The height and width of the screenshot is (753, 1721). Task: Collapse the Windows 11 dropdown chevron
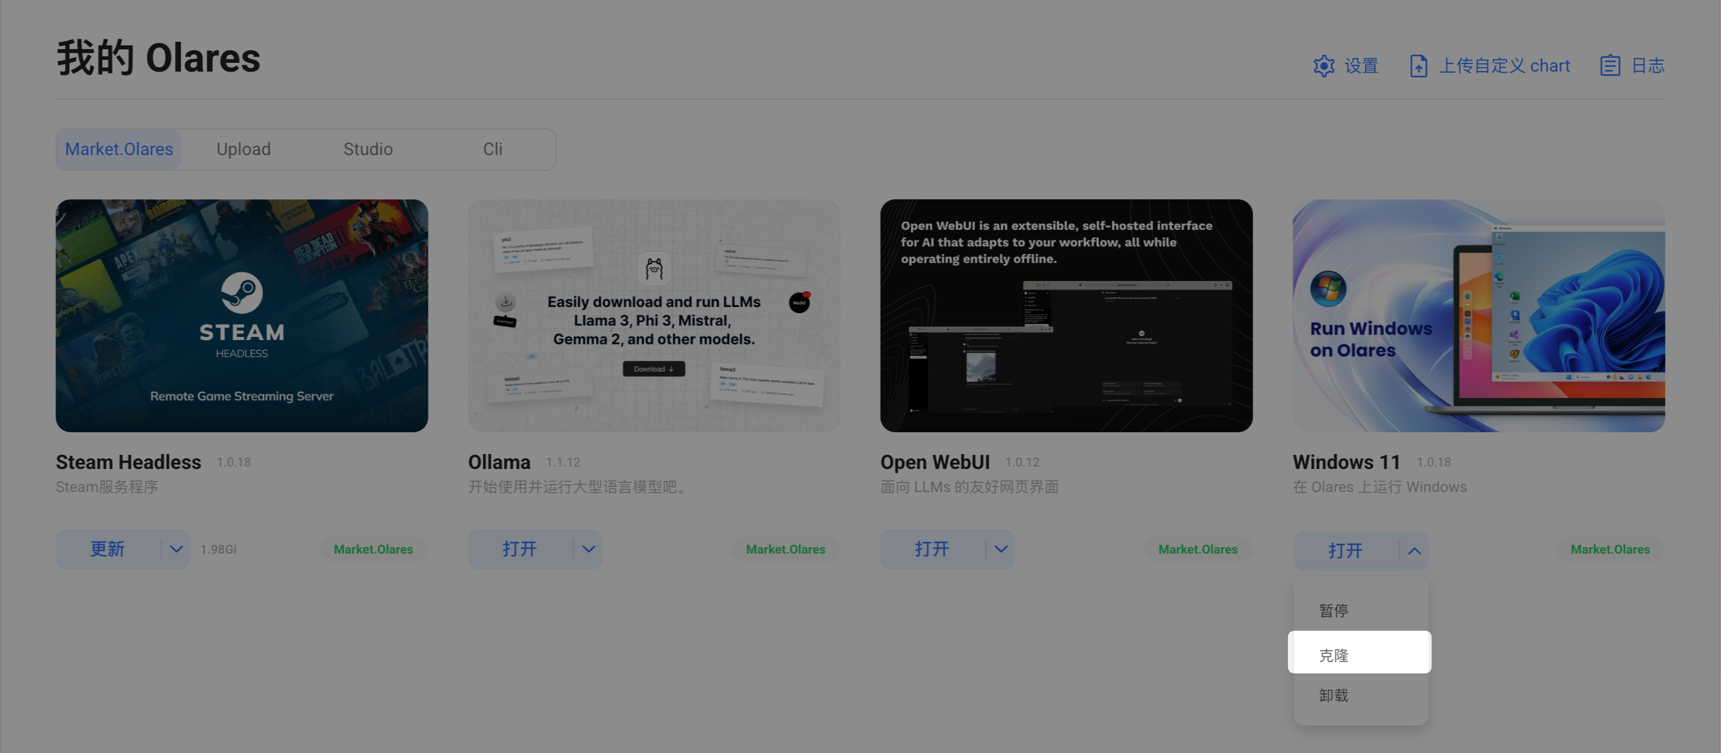(x=1414, y=551)
